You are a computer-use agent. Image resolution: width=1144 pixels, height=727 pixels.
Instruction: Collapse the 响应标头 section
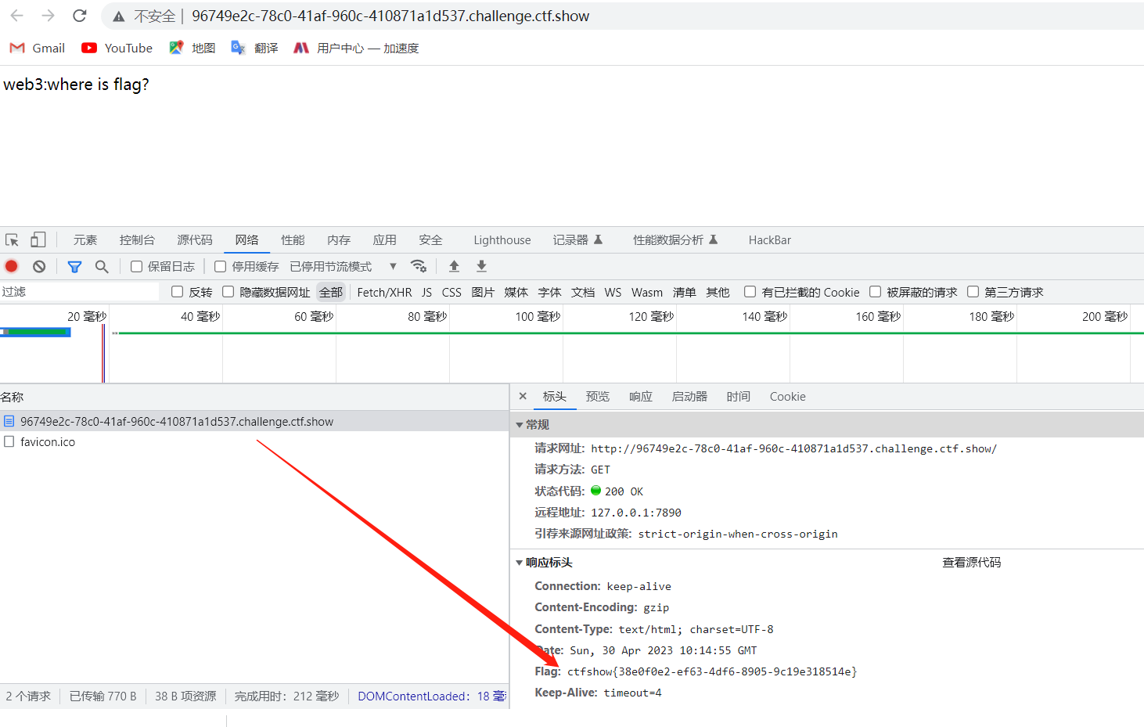(x=520, y=563)
